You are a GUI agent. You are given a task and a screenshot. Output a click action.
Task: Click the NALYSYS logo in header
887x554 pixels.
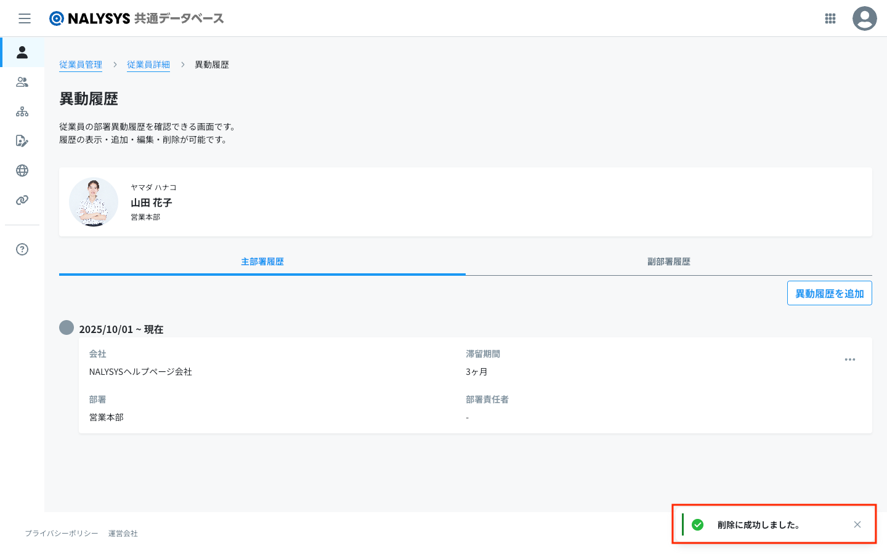coord(136,18)
